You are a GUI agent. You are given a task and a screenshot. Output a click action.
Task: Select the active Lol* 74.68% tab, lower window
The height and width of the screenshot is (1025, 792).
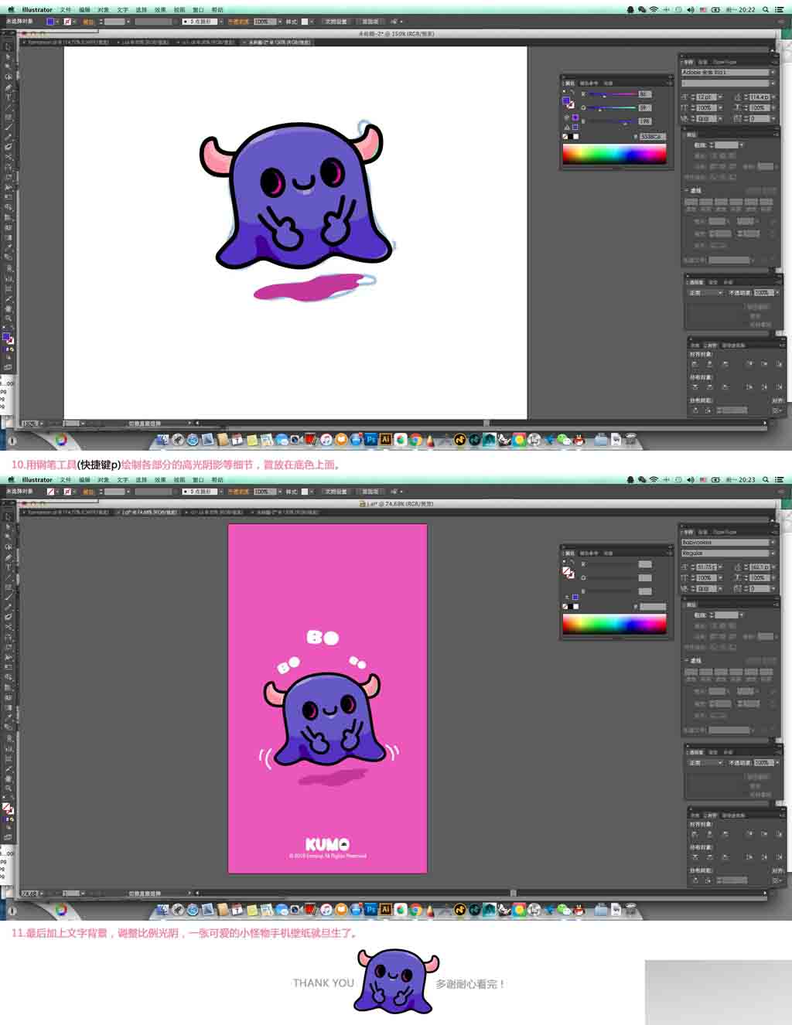pyautogui.click(x=148, y=512)
